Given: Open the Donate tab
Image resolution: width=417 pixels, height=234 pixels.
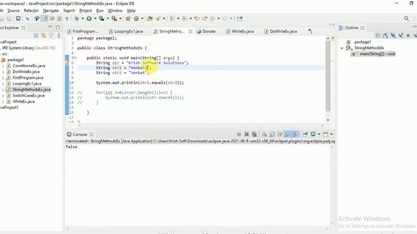Looking at the screenshot, I should pyautogui.click(x=206, y=31).
